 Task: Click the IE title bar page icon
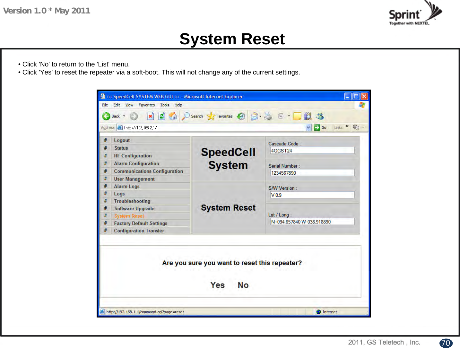pyautogui.click(x=102, y=96)
